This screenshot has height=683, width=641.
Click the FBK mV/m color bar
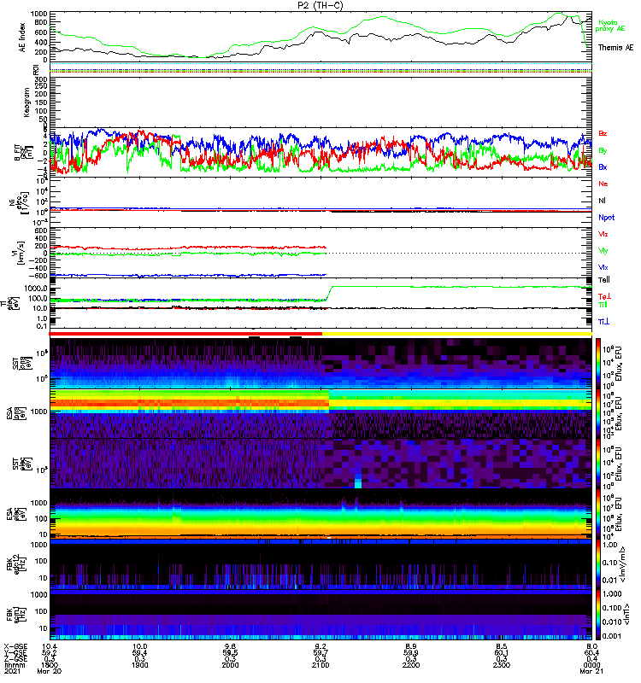598,564
